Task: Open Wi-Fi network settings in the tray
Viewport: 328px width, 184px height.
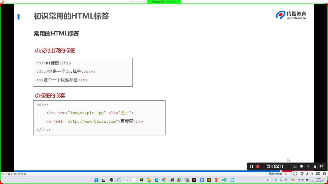Action: (x=299, y=180)
